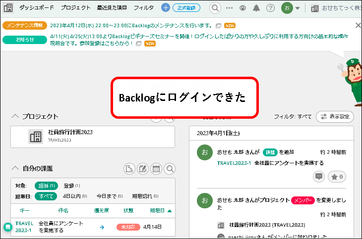Open the フィルタ menu
Viewport: 362px width, 239px height.
144,7
